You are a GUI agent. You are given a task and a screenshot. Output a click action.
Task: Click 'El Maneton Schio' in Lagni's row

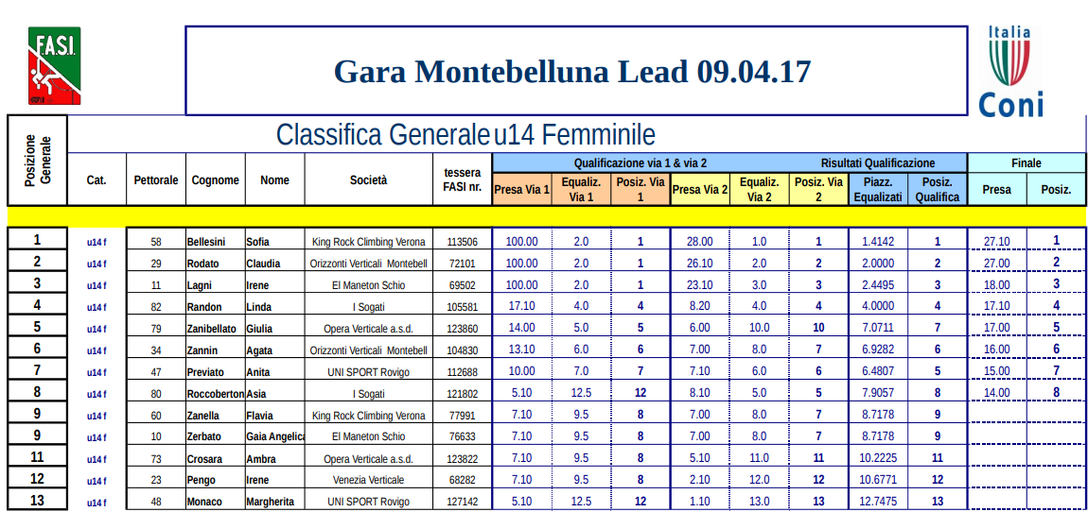368,284
